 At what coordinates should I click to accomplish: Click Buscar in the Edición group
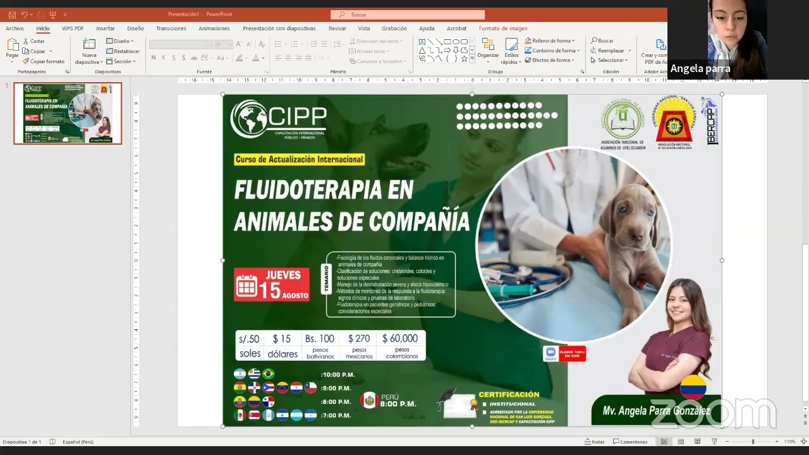point(602,41)
